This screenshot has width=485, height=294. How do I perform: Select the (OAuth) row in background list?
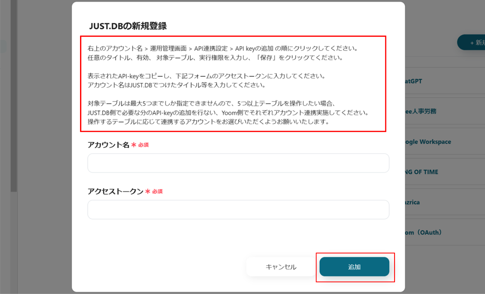pos(445,232)
